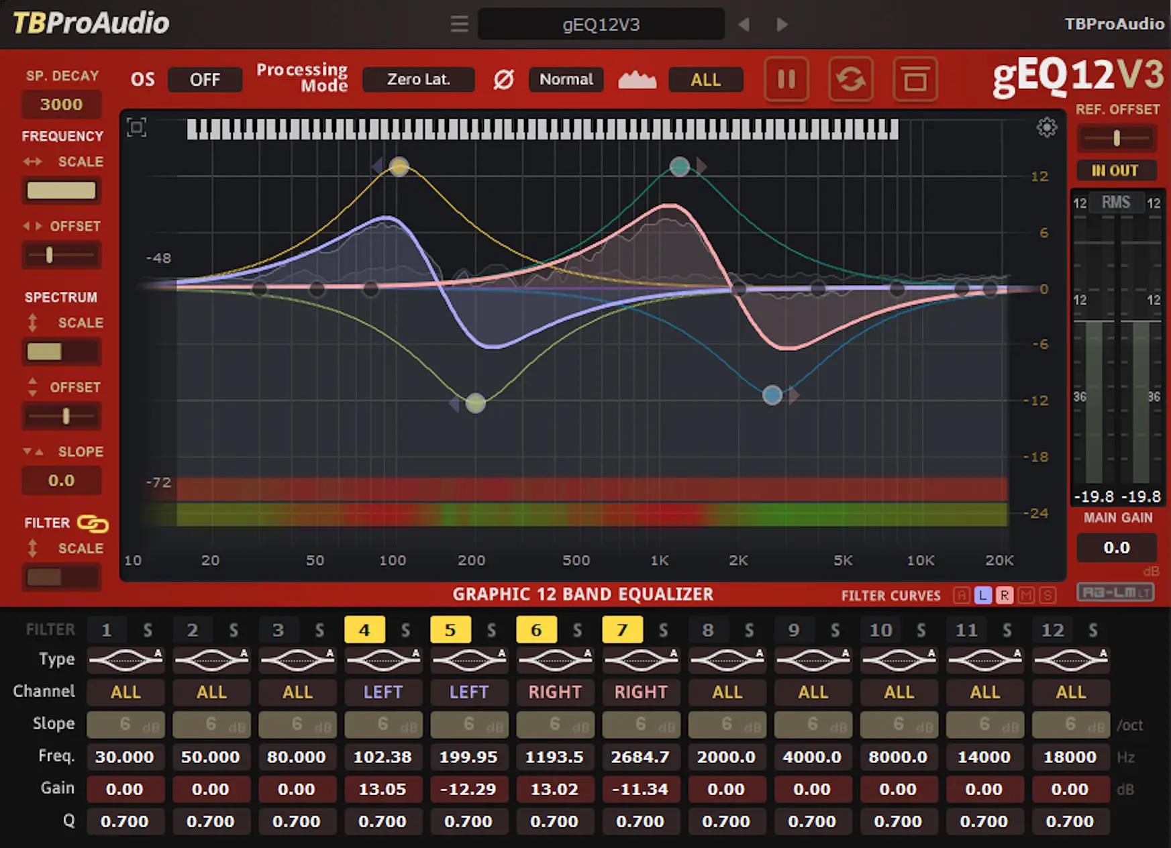This screenshot has width=1171, height=848.
Task: Open the OS oversampling OFF dropdown
Action: [x=205, y=80]
